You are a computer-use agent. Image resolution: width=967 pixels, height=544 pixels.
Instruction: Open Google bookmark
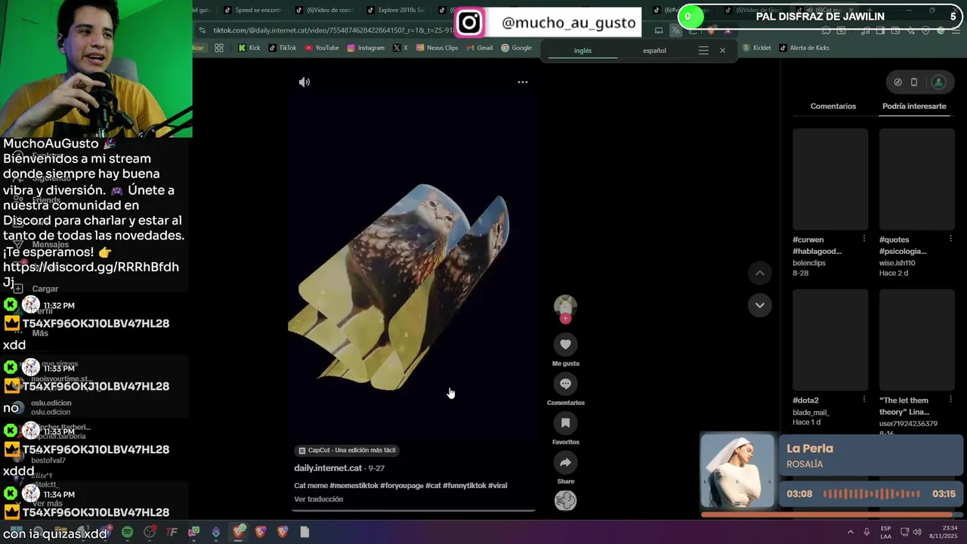pos(517,48)
